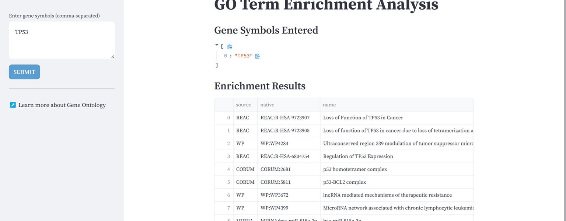Open Learn more about Gene Ontology link
The height and width of the screenshot is (221, 566).
pos(62,105)
